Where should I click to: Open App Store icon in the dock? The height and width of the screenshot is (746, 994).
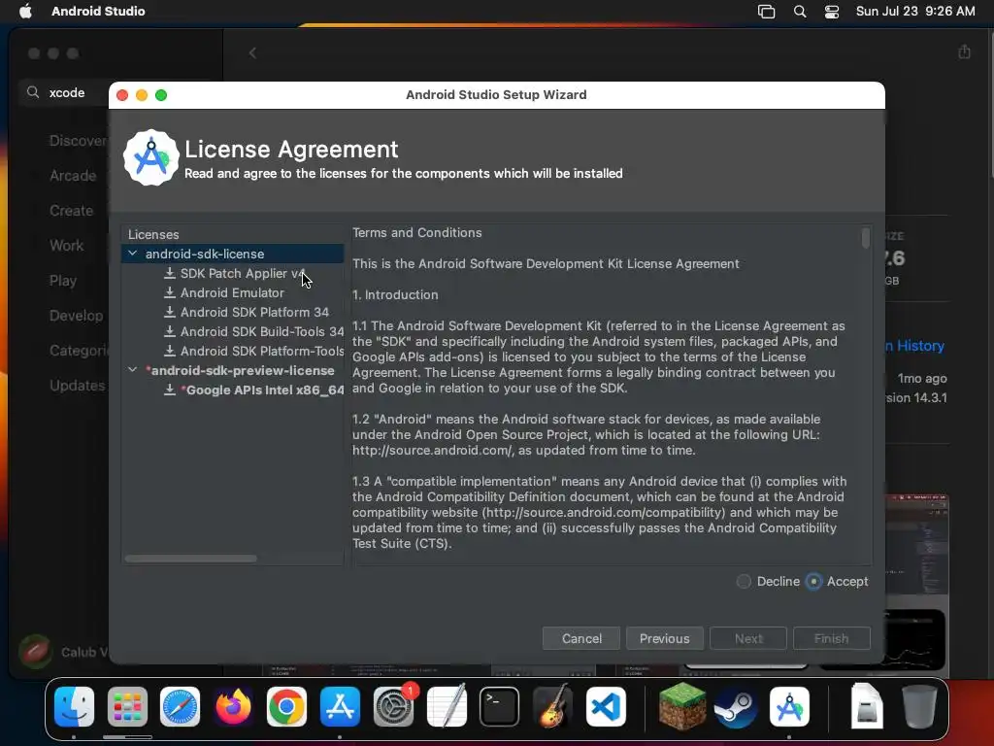pos(340,707)
